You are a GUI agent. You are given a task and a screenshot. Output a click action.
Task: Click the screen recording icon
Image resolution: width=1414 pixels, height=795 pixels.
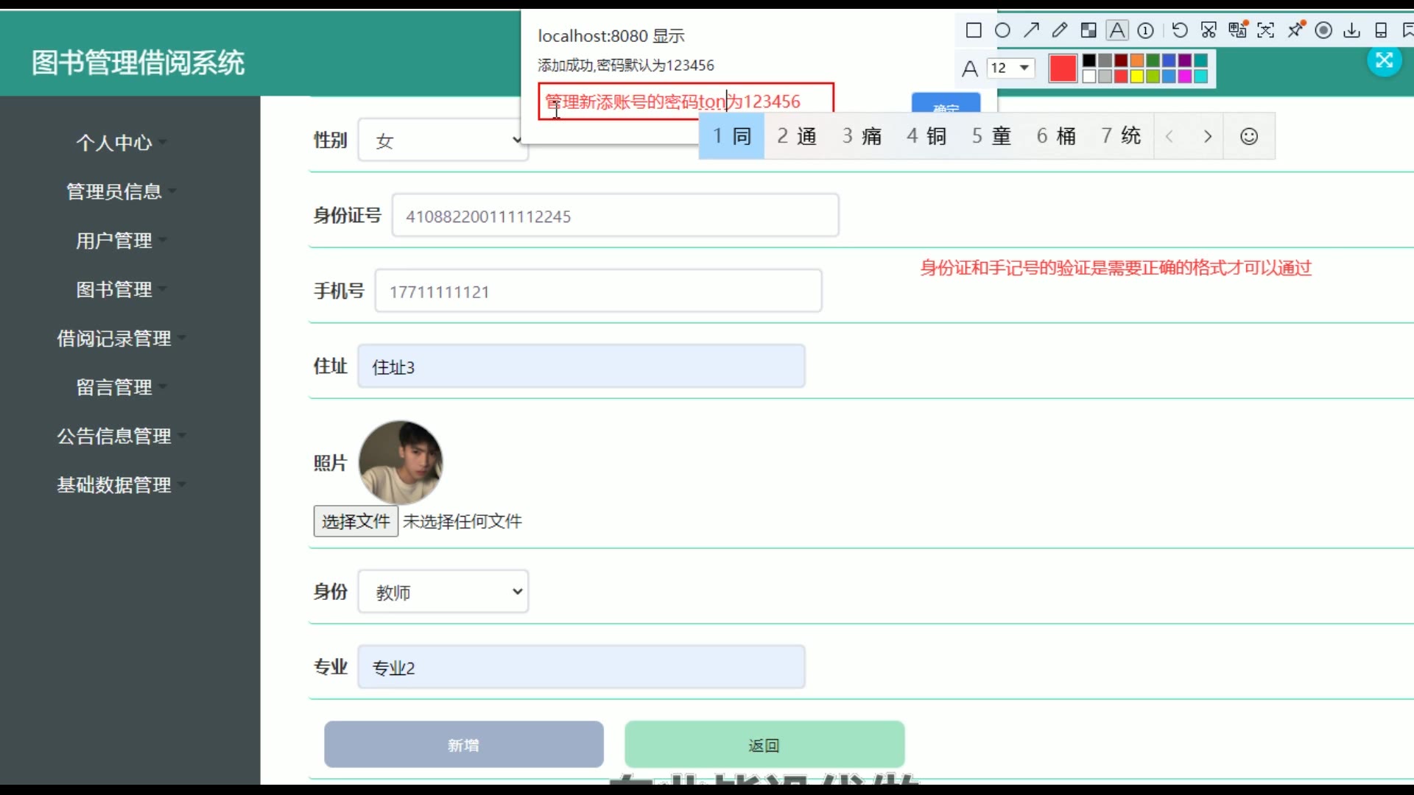pos(1323,30)
